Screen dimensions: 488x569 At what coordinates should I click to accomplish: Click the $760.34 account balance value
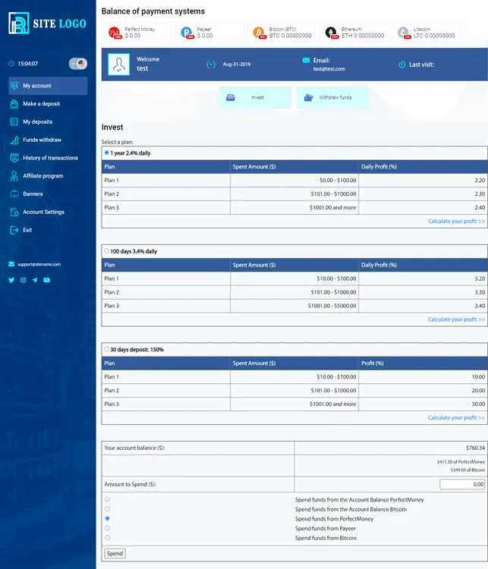tap(475, 448)
